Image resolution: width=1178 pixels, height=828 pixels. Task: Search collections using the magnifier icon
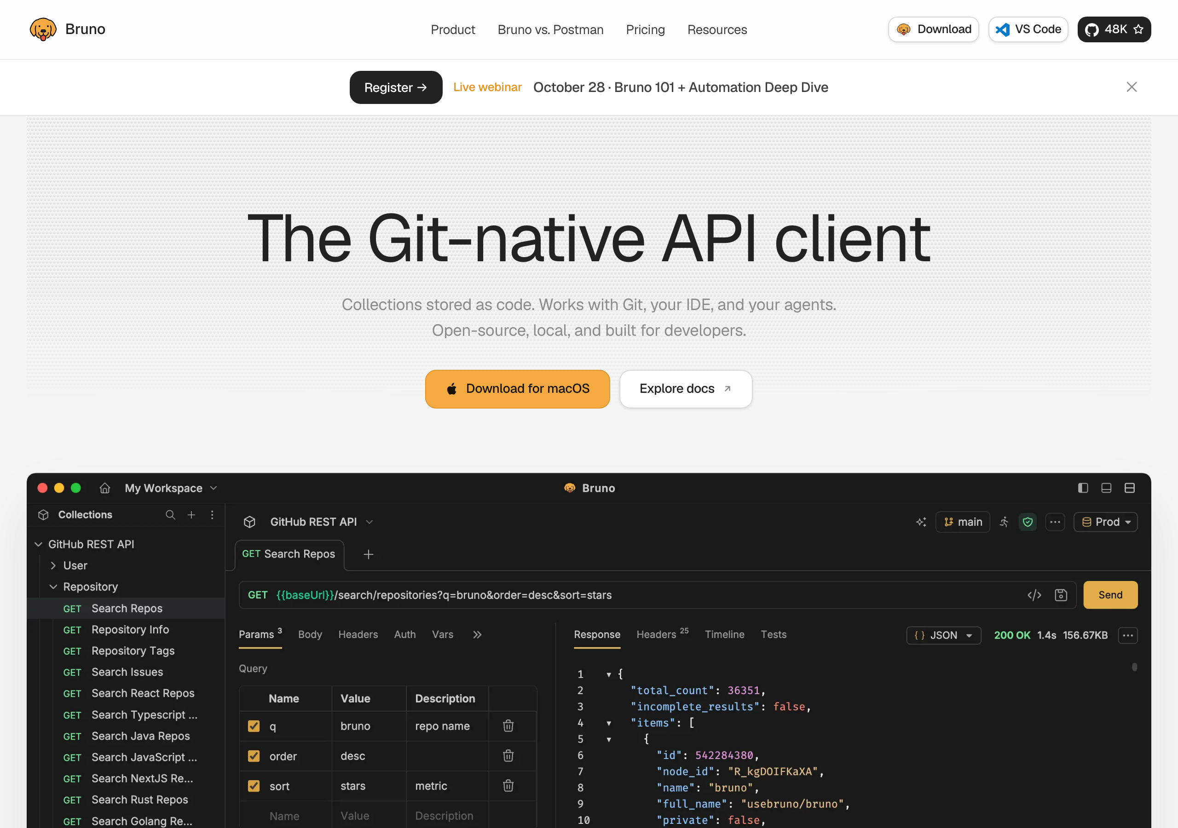[x=170, y=515]
